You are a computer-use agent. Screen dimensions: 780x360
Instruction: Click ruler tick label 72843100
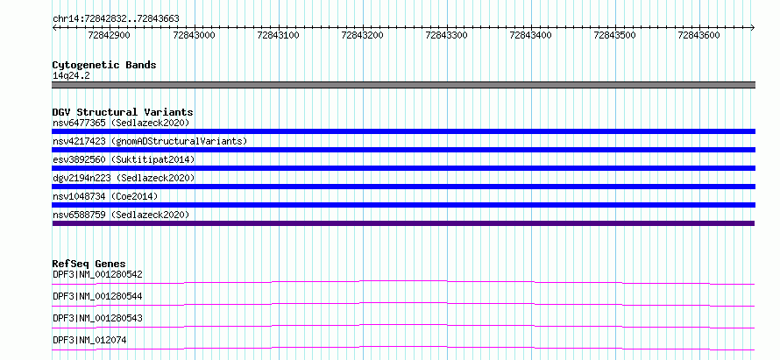[278, 36]
